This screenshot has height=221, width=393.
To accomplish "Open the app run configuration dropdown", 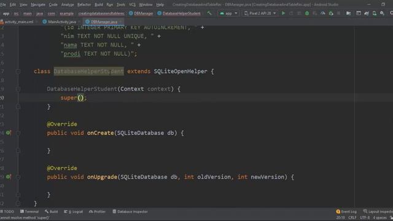I will [228, 14].
